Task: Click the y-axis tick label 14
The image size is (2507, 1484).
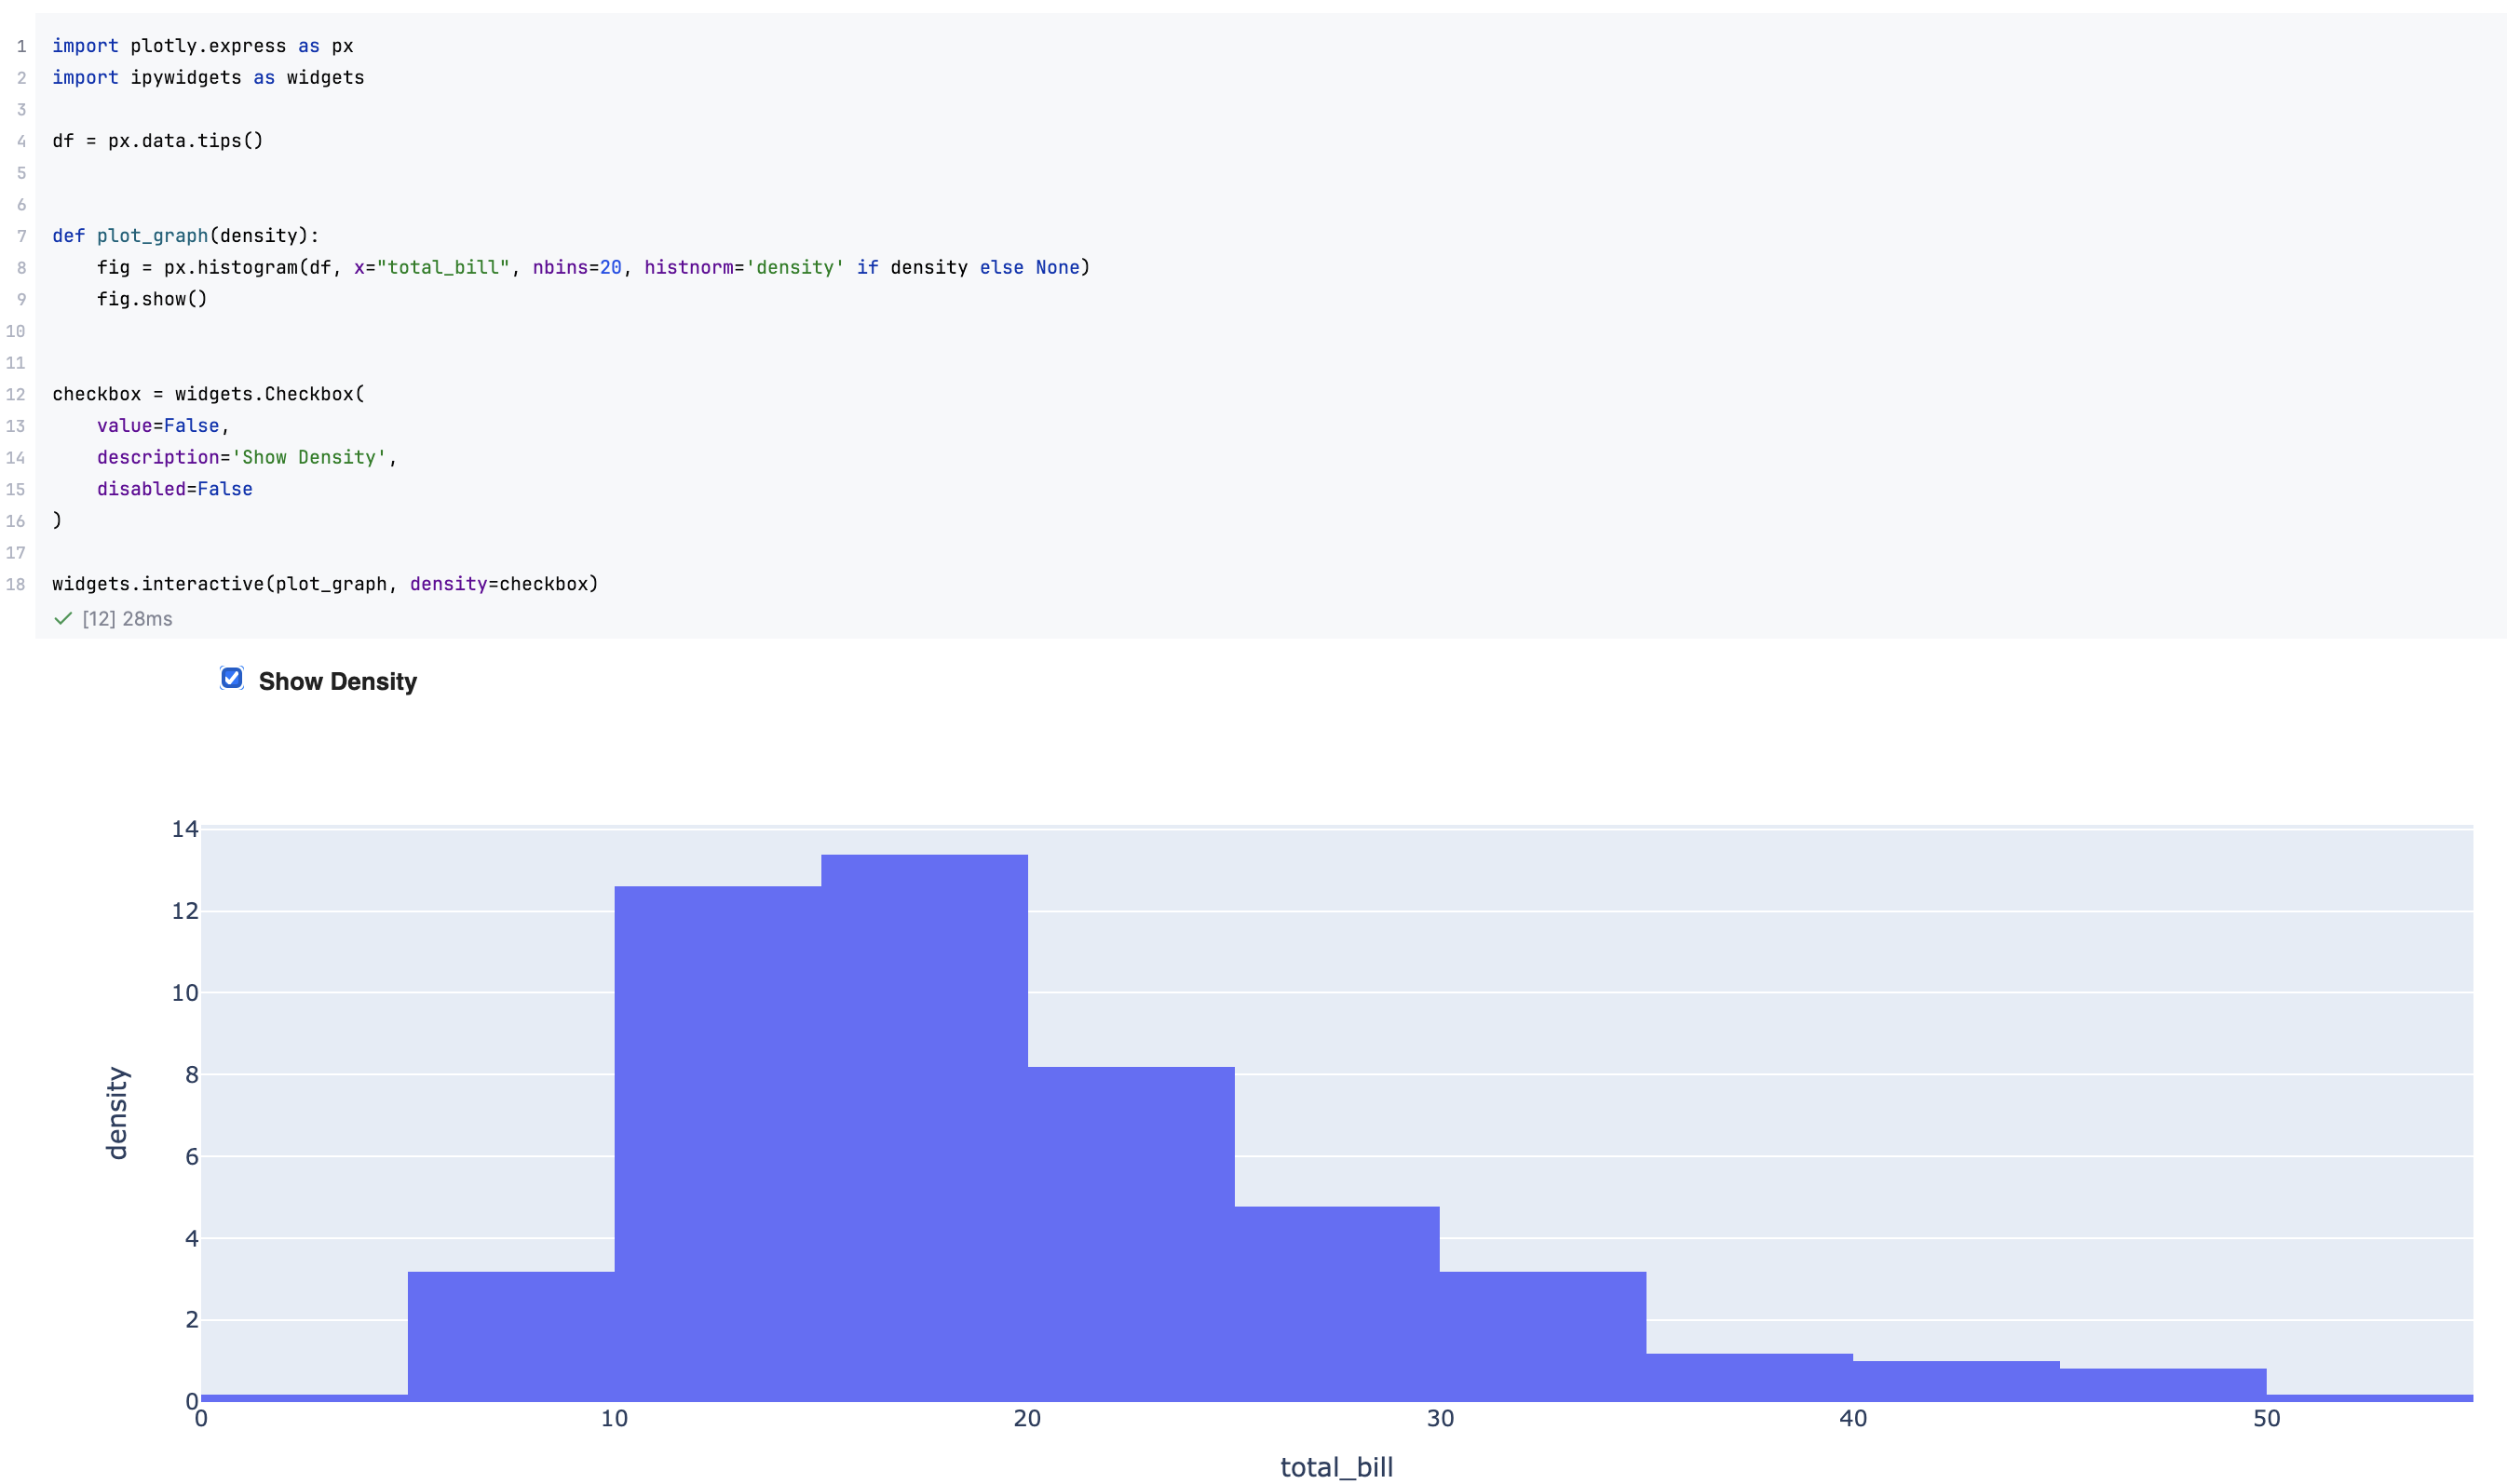Action: pyautogui.click(x=185, y=829)
